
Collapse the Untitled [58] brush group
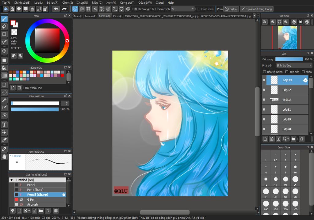(x=12, y=180)
